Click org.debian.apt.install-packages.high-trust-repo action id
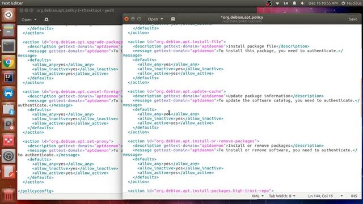The height and width of the screenshot is (204, 363). coord(213,191)
